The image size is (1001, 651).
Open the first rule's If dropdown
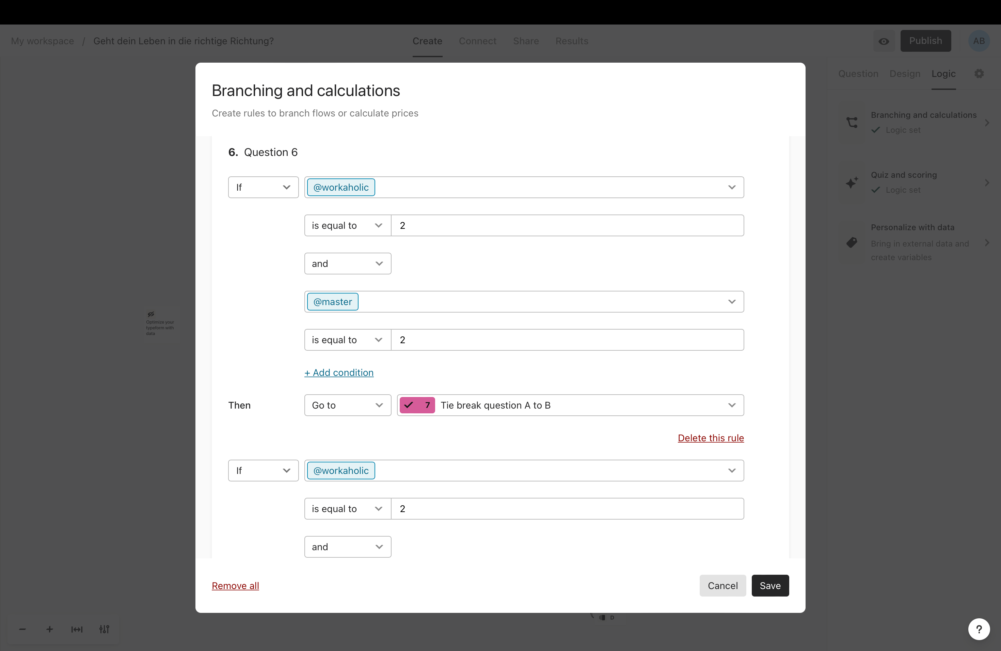(x=263, y=187)
